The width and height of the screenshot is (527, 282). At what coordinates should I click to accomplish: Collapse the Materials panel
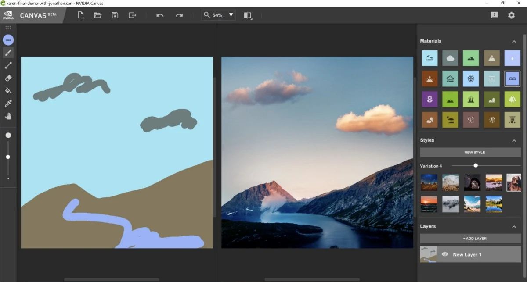[514, 41]
